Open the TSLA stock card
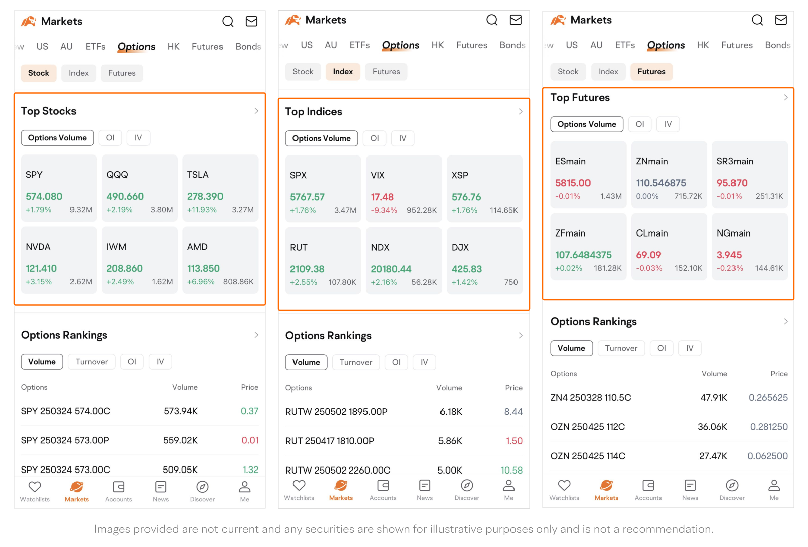The image size is (808, 547). [x=220, y=188]
